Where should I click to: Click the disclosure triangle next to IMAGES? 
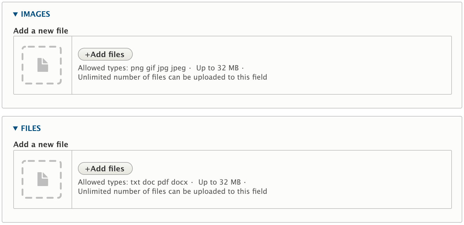(x=15, y=14)
